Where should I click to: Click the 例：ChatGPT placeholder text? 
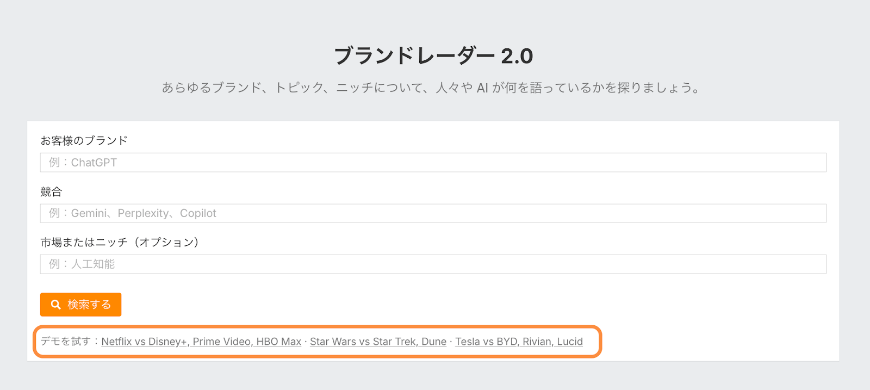pos(83,163)
